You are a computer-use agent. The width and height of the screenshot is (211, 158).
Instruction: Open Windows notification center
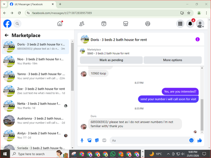tap(204, 154)
